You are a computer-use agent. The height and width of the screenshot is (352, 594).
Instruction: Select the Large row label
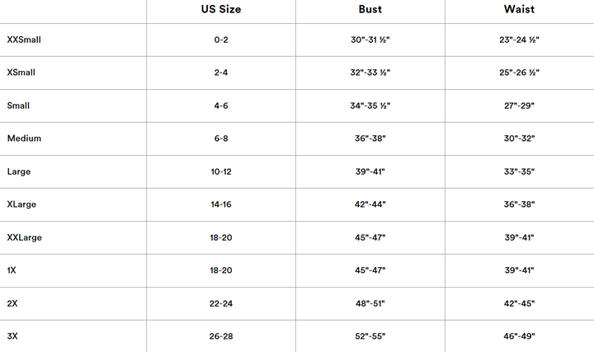(x=19, y=171)
